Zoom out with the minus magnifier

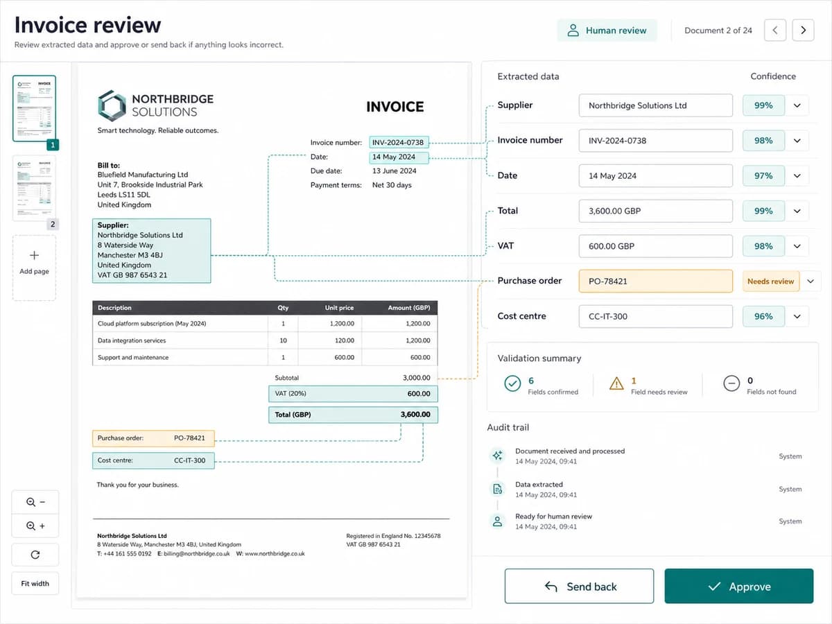(x=35, y=502)
